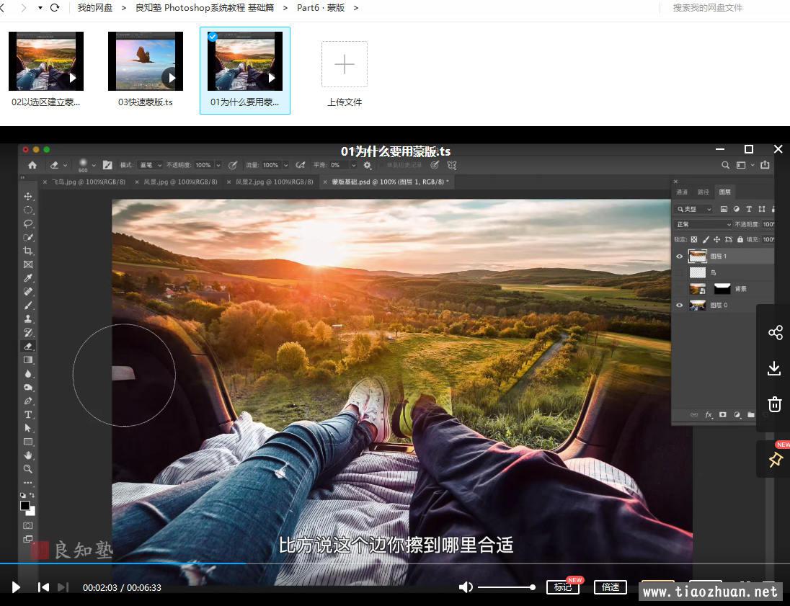Click the download icon on video sidebar
790x606 pixels.
pos(774,368)
